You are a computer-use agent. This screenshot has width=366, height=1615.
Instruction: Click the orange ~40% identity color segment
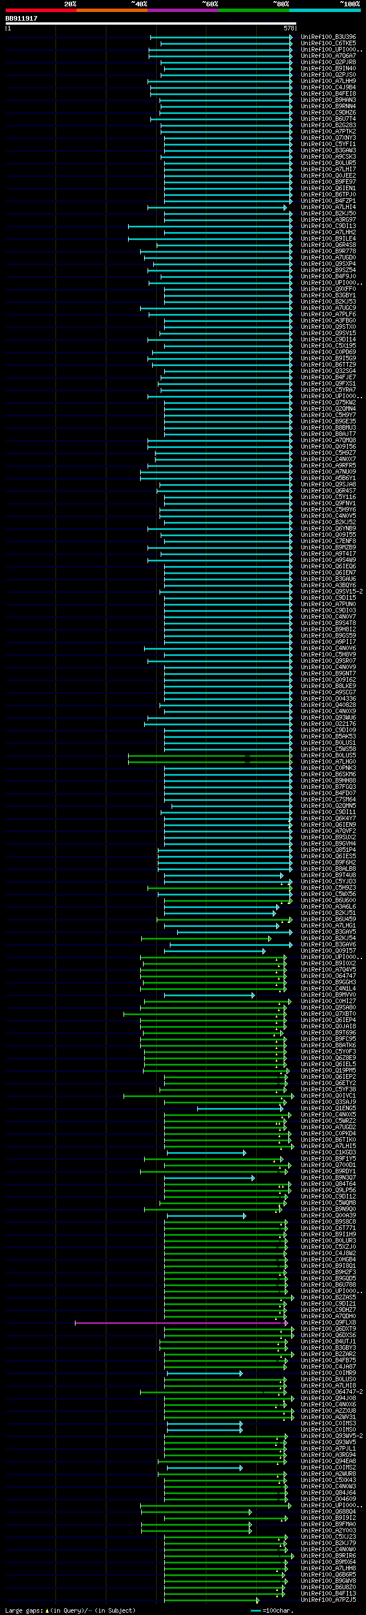pos(112,10)
